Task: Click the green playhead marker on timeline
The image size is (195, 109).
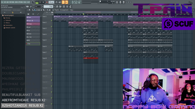Action: pyautogui.click(x=83, y=14)
